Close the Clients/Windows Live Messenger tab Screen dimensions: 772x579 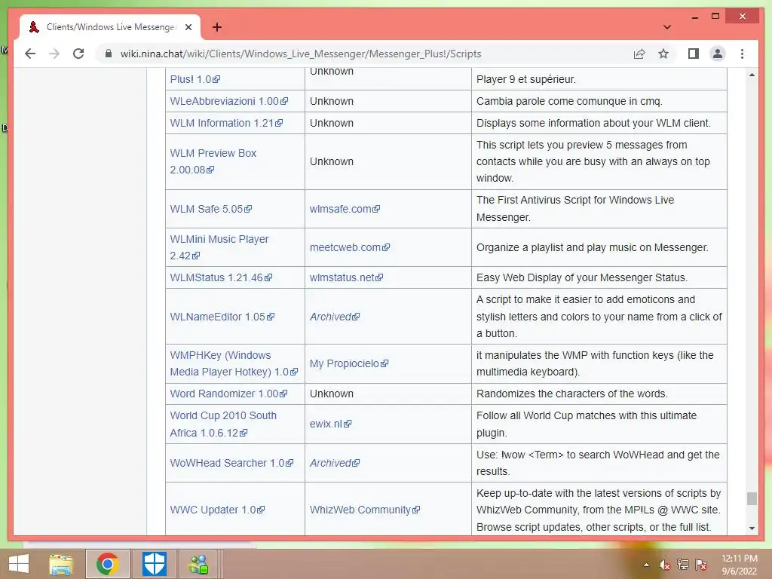(188, 27)
